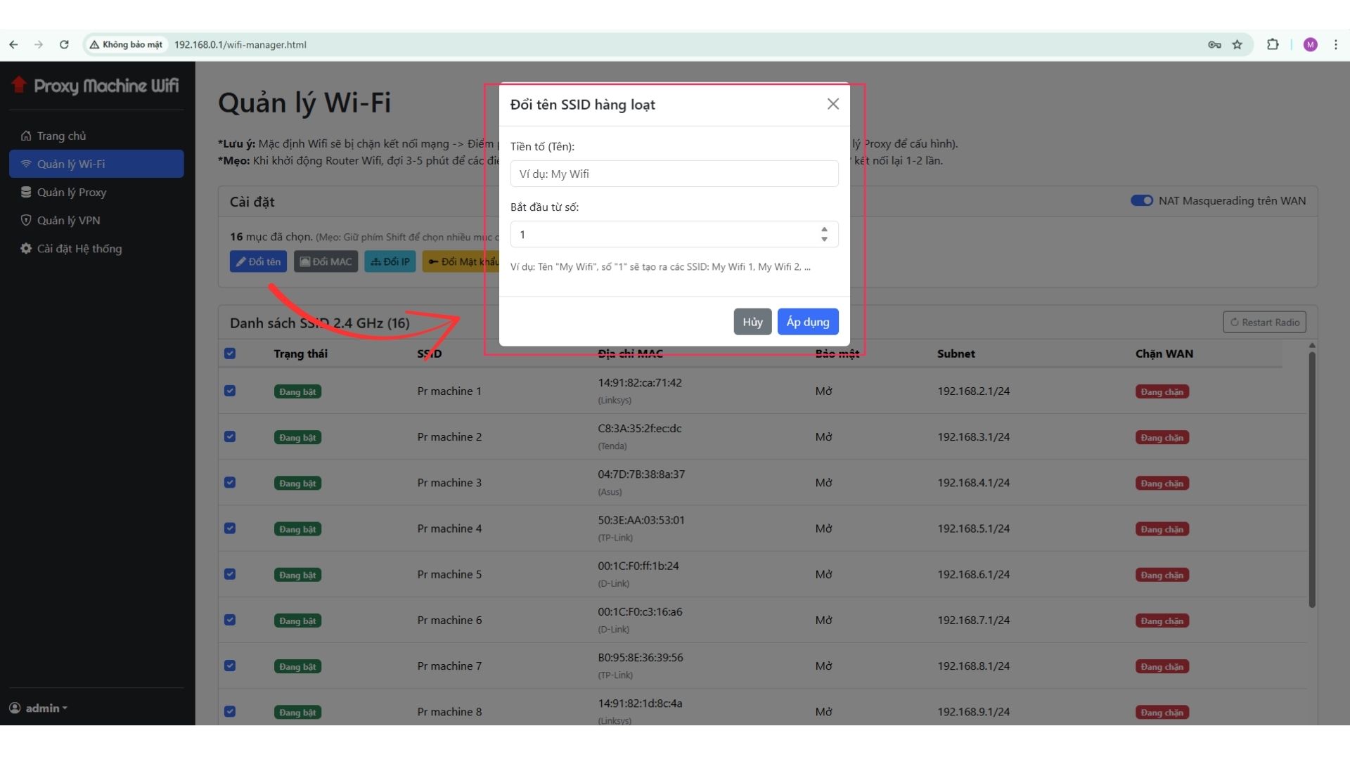Image resolution: width=1350 pixels, height=759 pixels.
Task: Click the browser back arrow
Action: click(13, 44)
